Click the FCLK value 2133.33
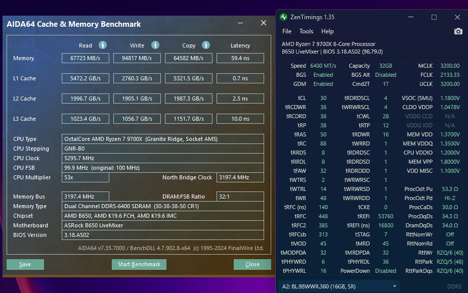 (x=450, y=75)
